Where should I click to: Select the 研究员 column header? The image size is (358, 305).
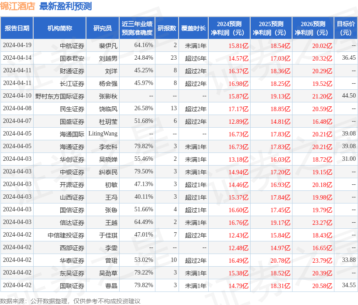tap(103, 28)
